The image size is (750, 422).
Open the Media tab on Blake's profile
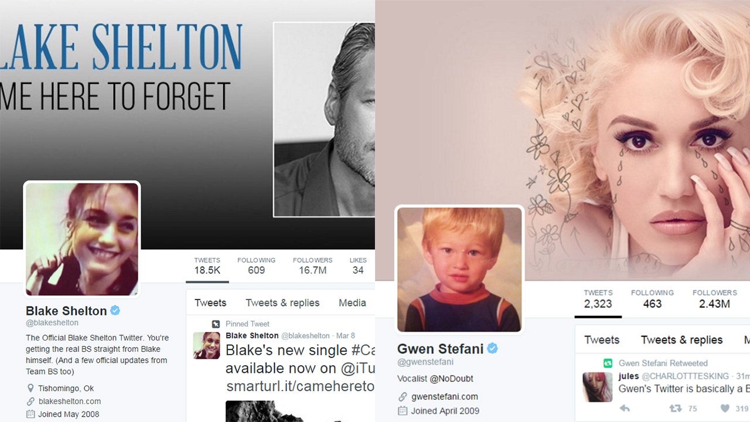(352, 303)
